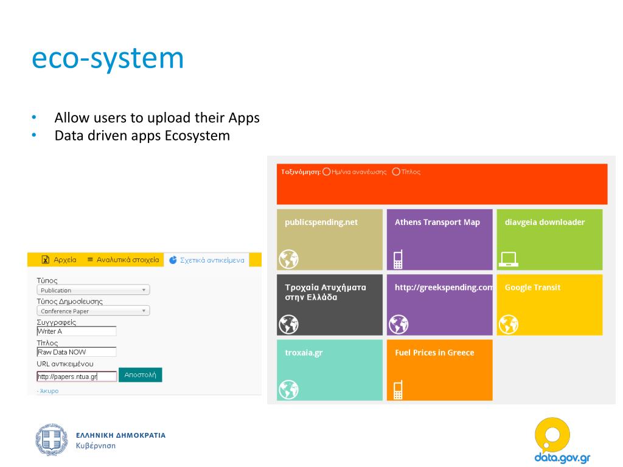Click the globe icon on publicspending.net tile
Image resolution: width=623 pixels, height=467 pixels.
point(288,259)
